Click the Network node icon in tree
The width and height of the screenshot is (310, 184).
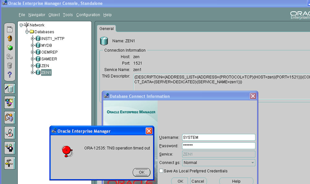coord(26,25)
